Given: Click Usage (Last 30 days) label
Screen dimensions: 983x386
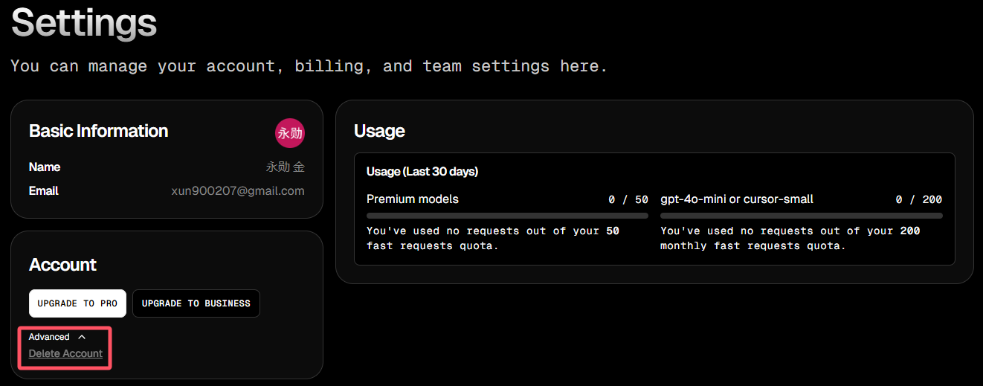Looking at the screenshot, I should (422, 172).
